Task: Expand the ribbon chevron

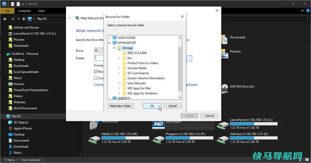Action: point(302,11)
